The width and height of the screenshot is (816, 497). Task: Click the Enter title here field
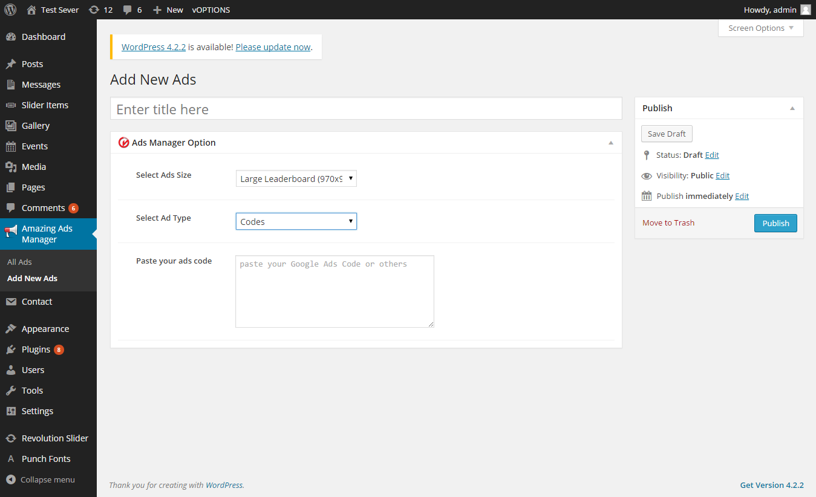coord(366,109)
